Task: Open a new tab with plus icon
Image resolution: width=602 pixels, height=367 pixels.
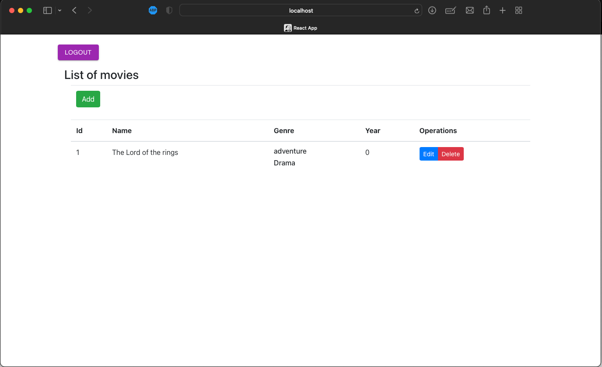Action: pyautogui.click(x=503, y=10)
